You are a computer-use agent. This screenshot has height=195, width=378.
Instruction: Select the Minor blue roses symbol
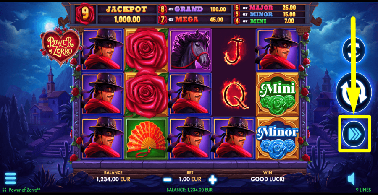(x=277, y=138)
